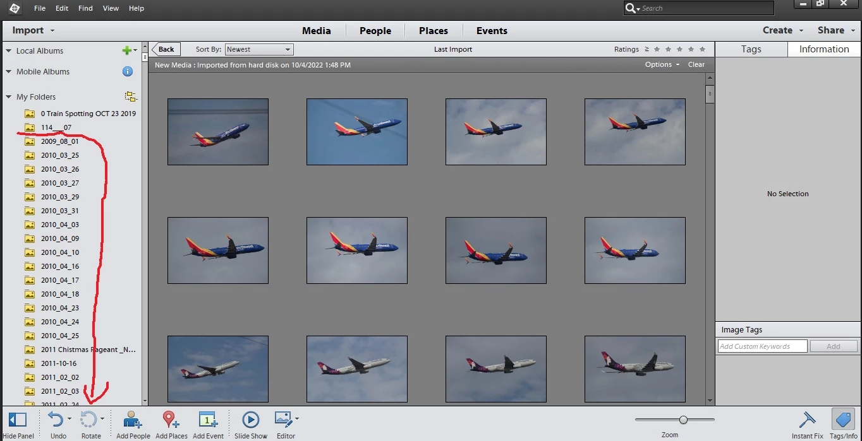
Task: Open the Sort By Newest combo box
Action: pos(259,49)
